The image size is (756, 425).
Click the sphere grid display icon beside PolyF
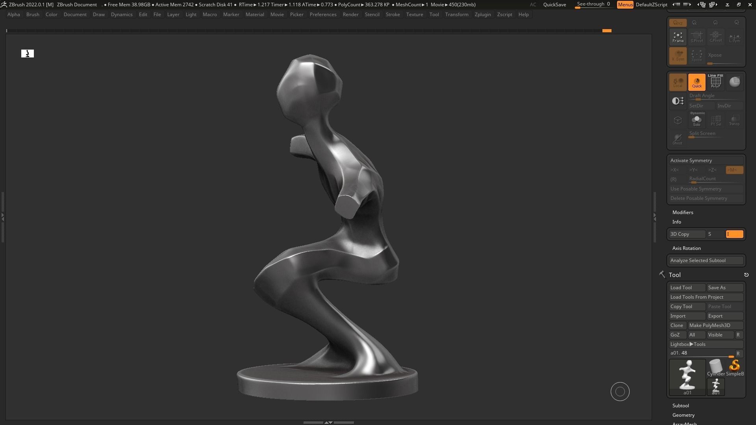(x=734, y=82)
